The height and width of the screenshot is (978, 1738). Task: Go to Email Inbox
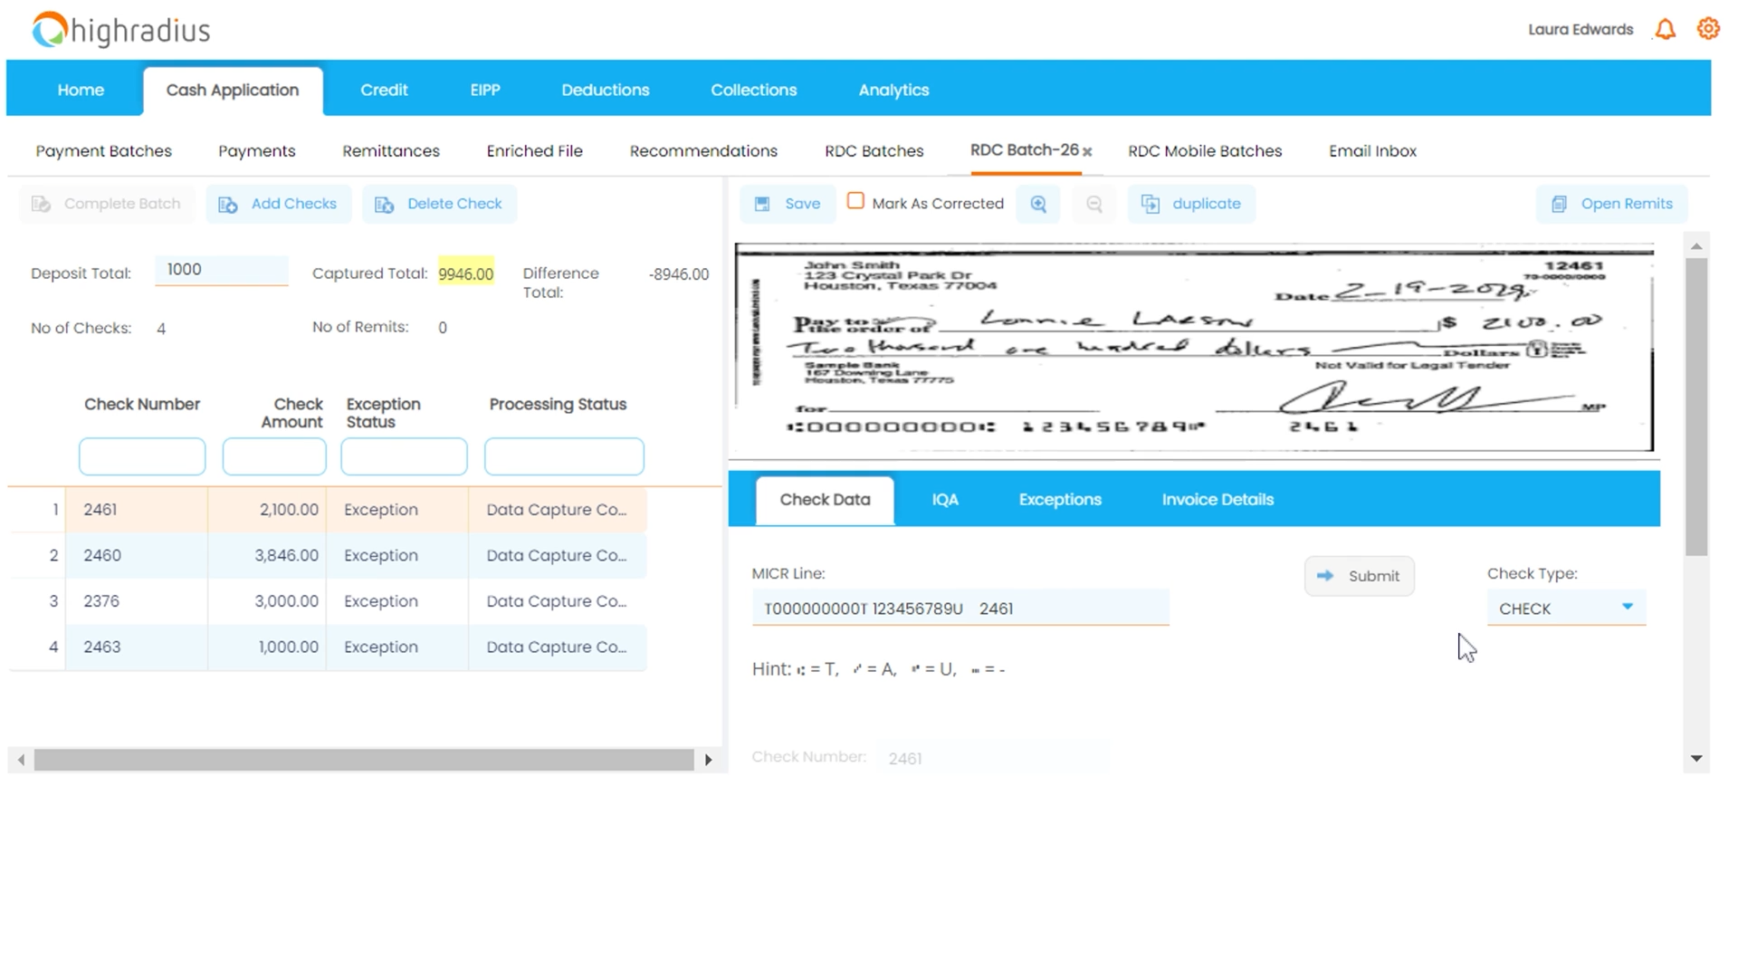tap(1371, 151)
